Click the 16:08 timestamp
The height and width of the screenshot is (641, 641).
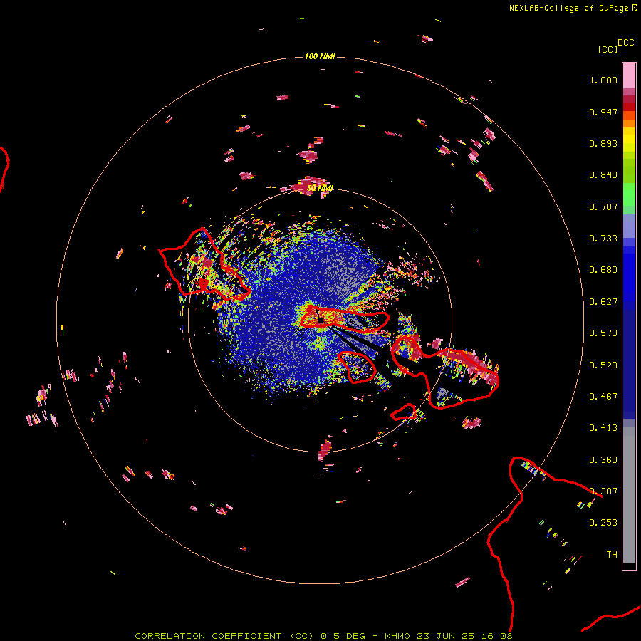tap(496, 636)
